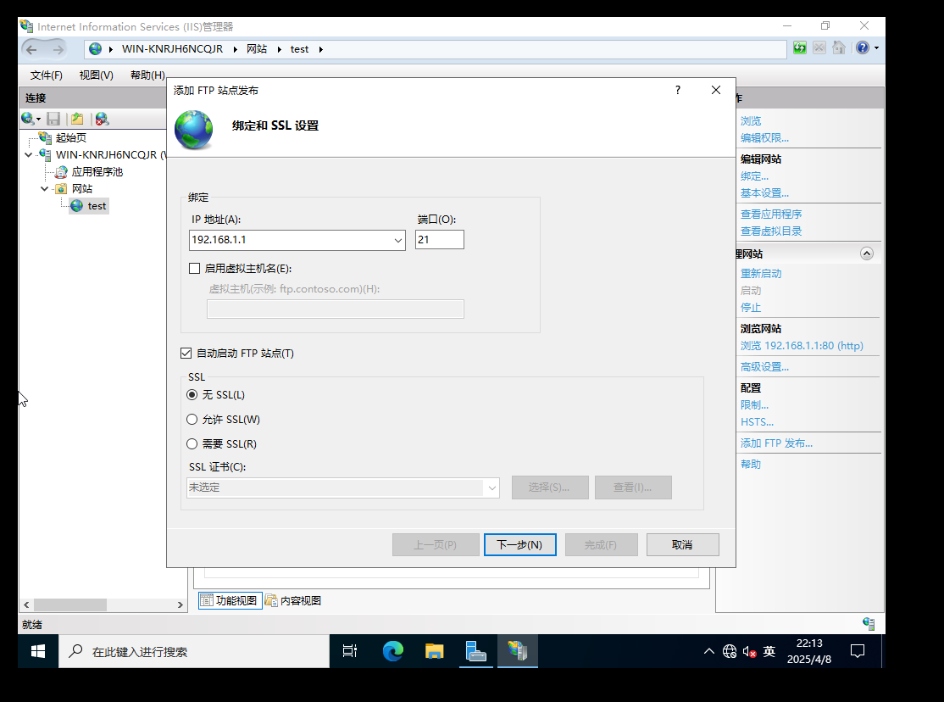
Task: Click the IIS Manager taskbar icon
Action: tap(517, 651)
